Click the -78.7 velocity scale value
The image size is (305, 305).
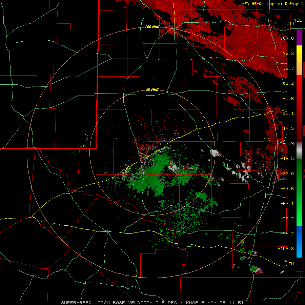[x=287, y=219]
